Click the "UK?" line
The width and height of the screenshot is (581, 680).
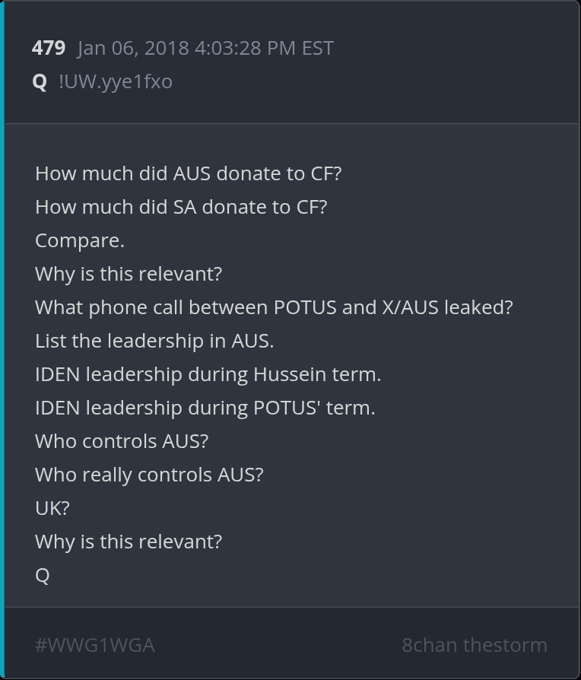tap(52, 508)
